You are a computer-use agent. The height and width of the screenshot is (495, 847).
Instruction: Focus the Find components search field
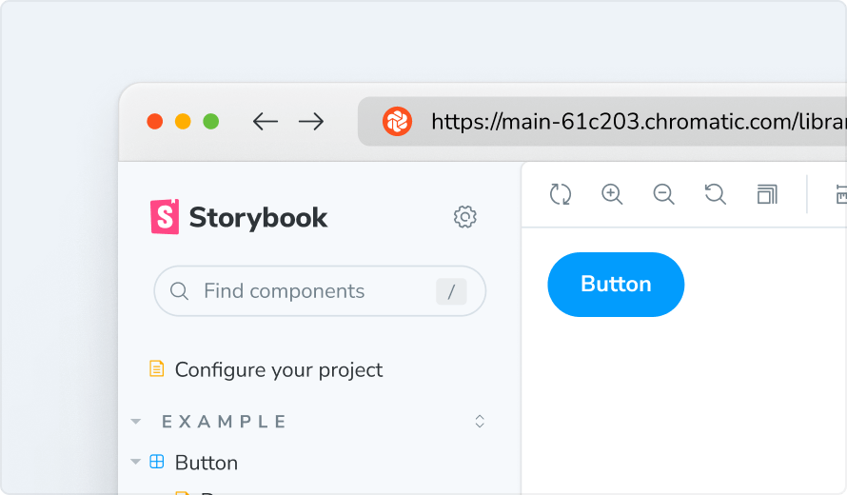click(305, 291)
